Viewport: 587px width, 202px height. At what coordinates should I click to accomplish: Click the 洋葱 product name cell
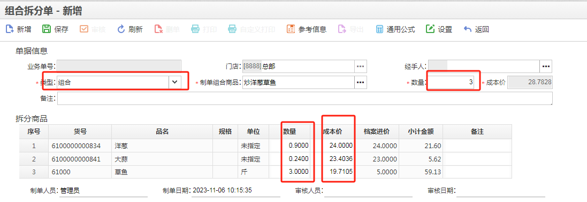tap(162, 146)
